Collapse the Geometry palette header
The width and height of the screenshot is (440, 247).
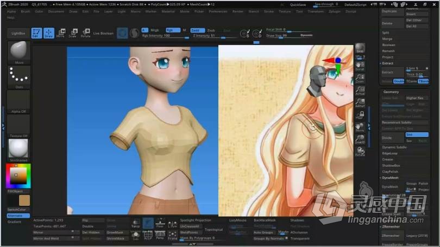click(391, 92)
